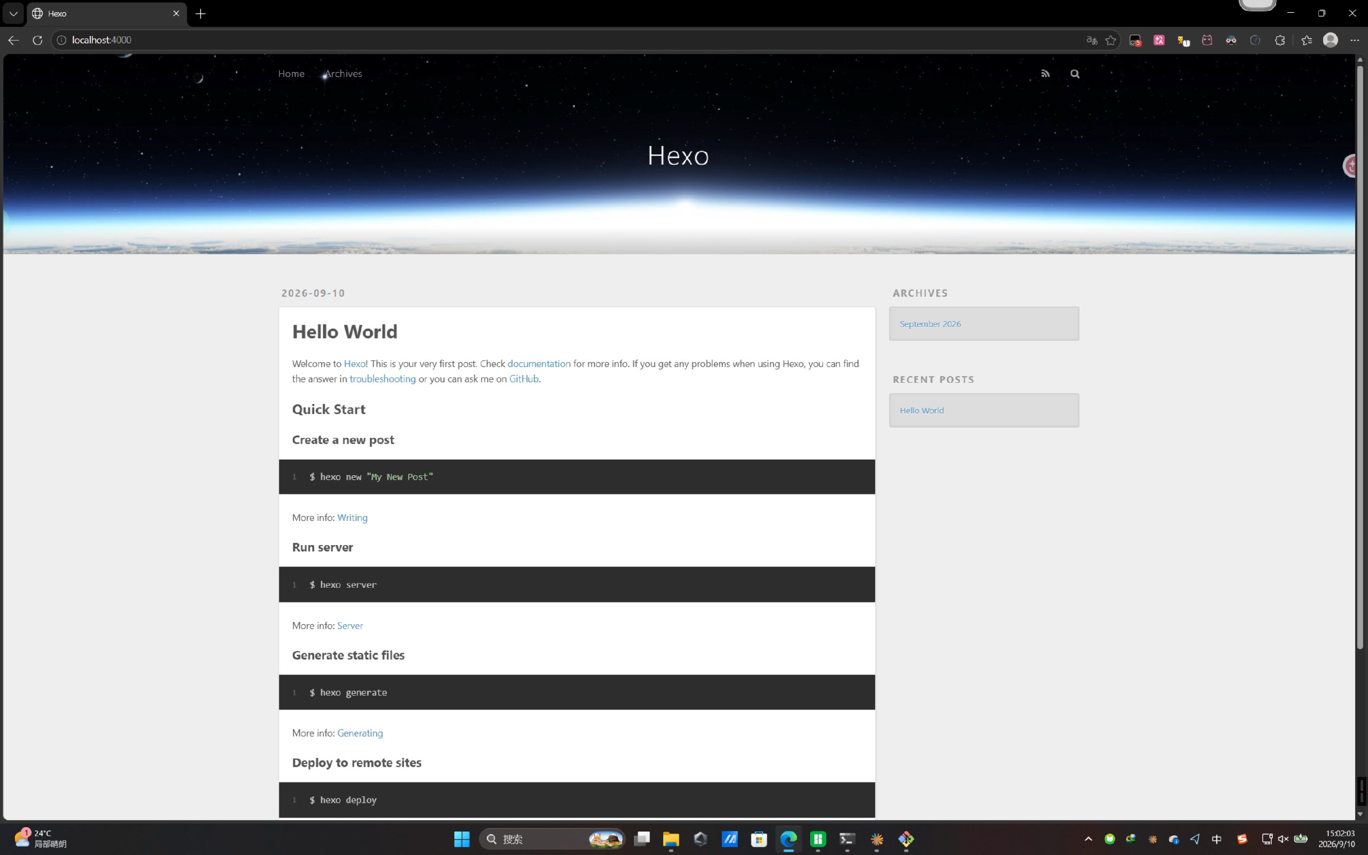Image resolution: width=1368 pixels, height=855 pixels.
Task: Follow the GitHub link in the post
Action: 524,379
